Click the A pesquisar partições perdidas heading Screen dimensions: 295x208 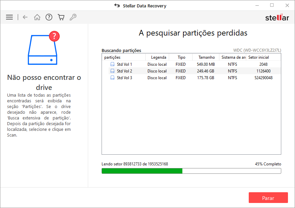[193, 33]
